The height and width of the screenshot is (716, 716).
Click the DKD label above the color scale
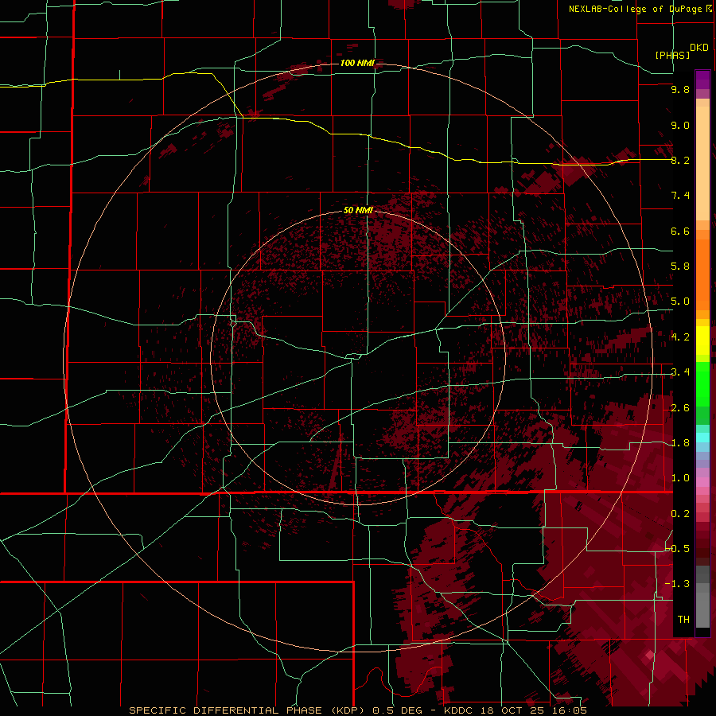pos(699,48)
